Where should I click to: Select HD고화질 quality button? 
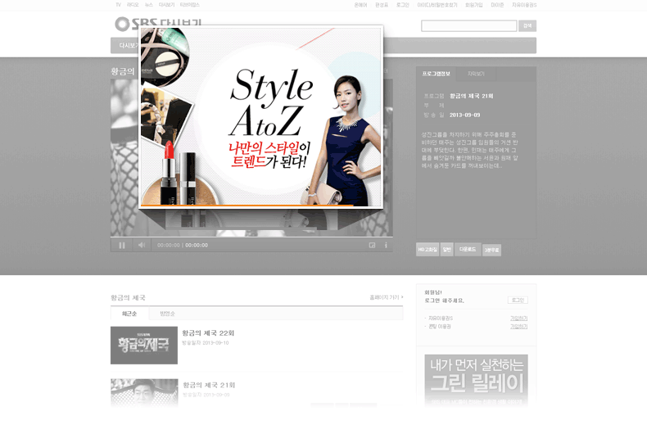tap(428, 250)
